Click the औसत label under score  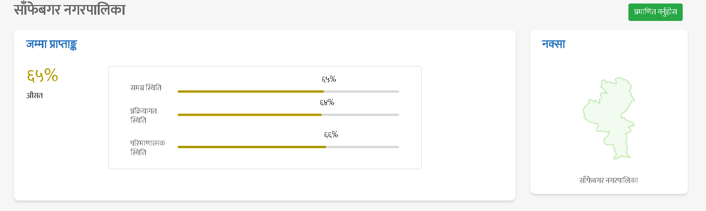pyautogui.click(x=35, y=95)
